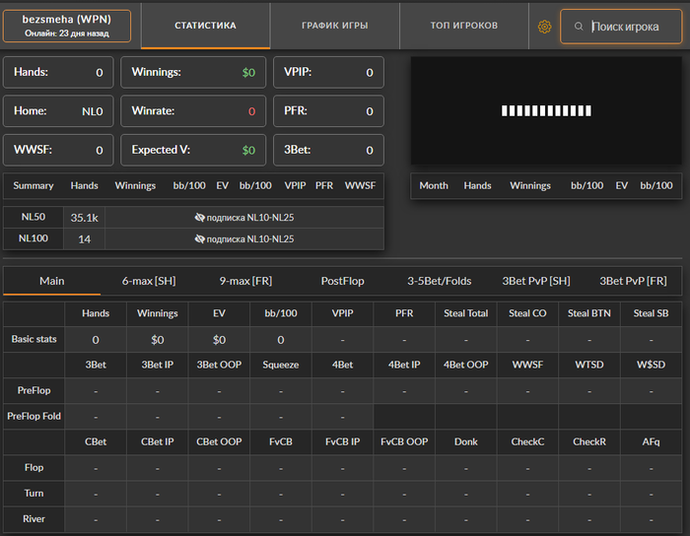Switch to 9-max [FR] tab
The image size is (690, 536).
click(x=245, y=281)
